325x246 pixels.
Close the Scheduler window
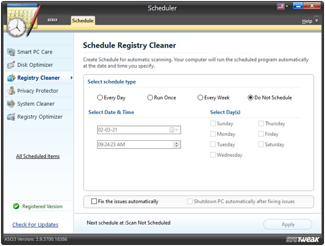312,6
